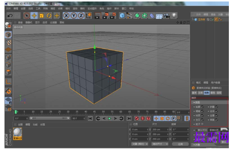The width and height of the screenshot is (236, 149).
Task: Open the 过滤器 viewport menu
Action: (x=53, y=23)
